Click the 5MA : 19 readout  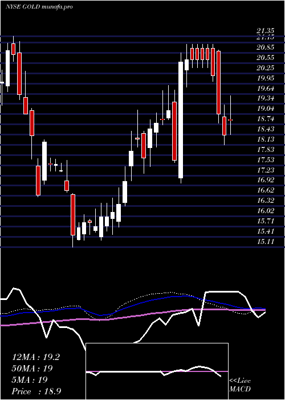click(x=30, y=380)
